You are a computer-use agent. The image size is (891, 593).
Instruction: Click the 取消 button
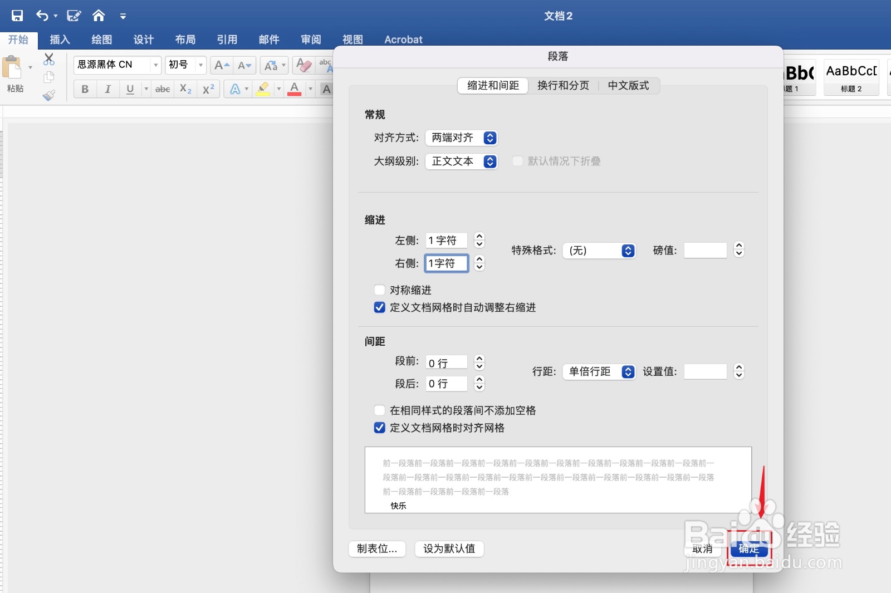tap(702, 549)
